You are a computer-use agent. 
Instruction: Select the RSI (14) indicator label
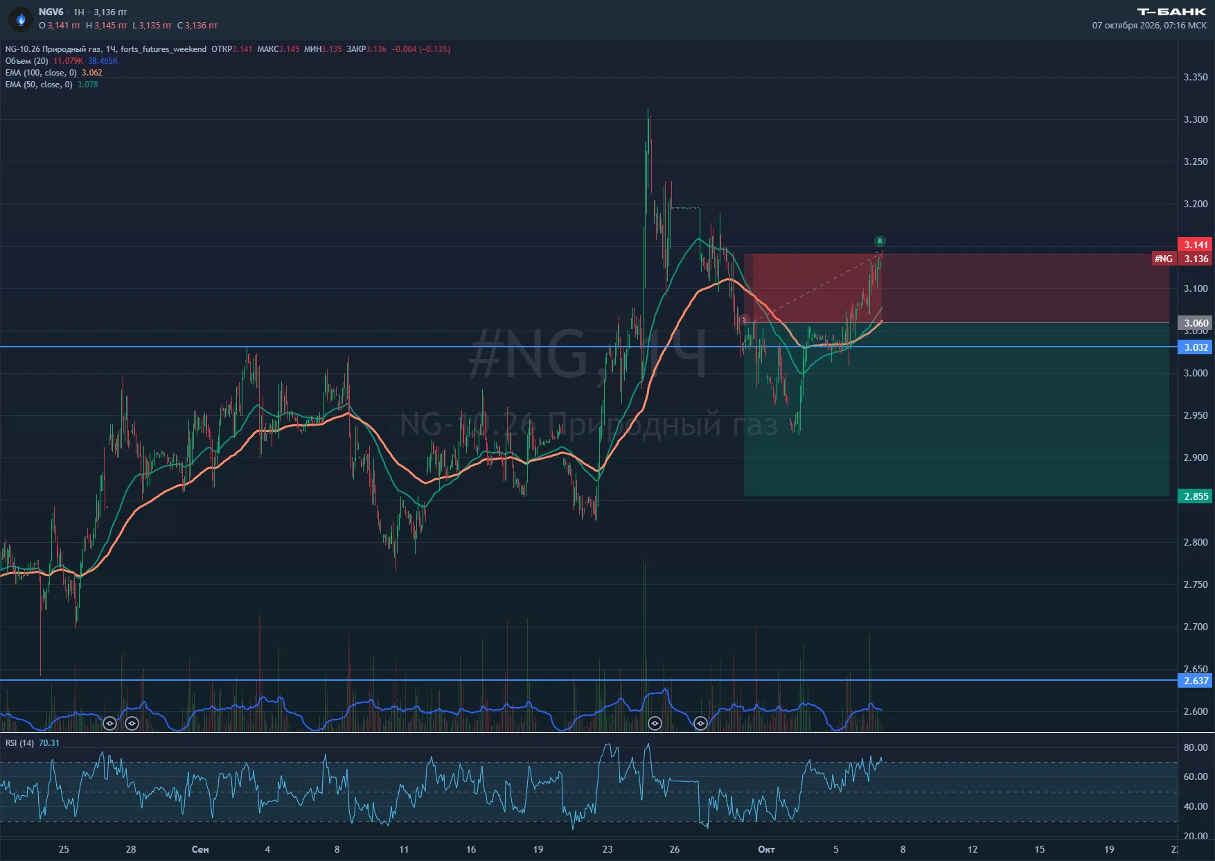(x=19, y=743)
